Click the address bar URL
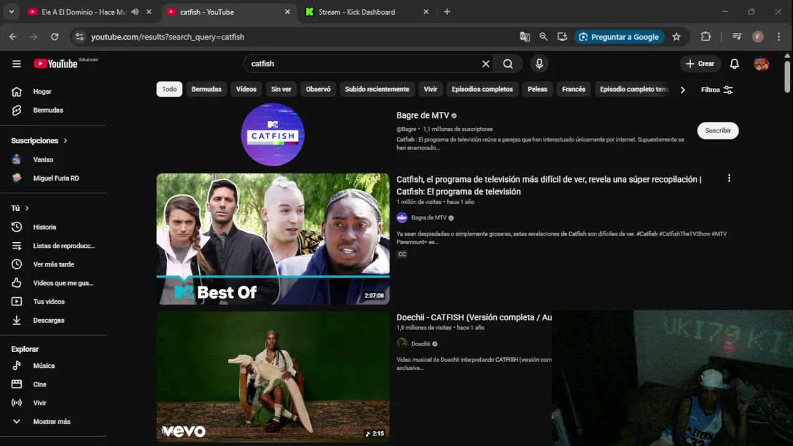Viewport: 793px width, 446px height. pyautogui.click(x=168, y=37)
